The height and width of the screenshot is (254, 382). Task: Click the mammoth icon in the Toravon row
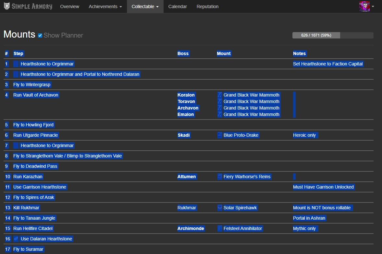click(220, 101)
